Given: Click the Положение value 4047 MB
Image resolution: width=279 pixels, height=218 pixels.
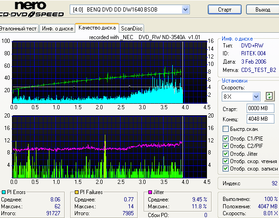Looking at the screenshot, I should (267, 206).
